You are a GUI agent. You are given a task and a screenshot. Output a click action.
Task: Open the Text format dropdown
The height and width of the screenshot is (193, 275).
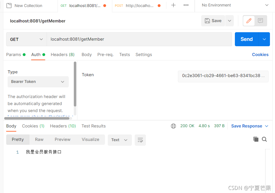click(120, 140)
